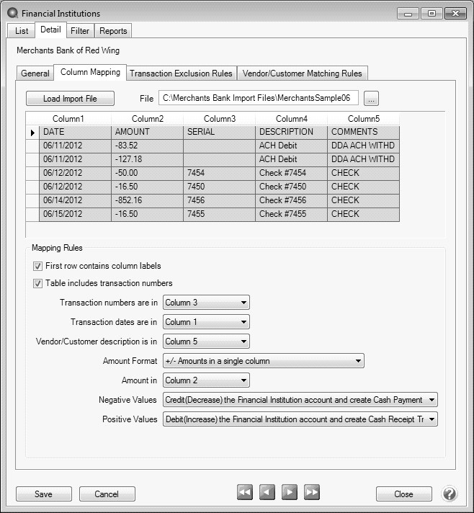474x513 pixels.
Task: Select the row indicator arrow in grid
Action: [32, 133]
